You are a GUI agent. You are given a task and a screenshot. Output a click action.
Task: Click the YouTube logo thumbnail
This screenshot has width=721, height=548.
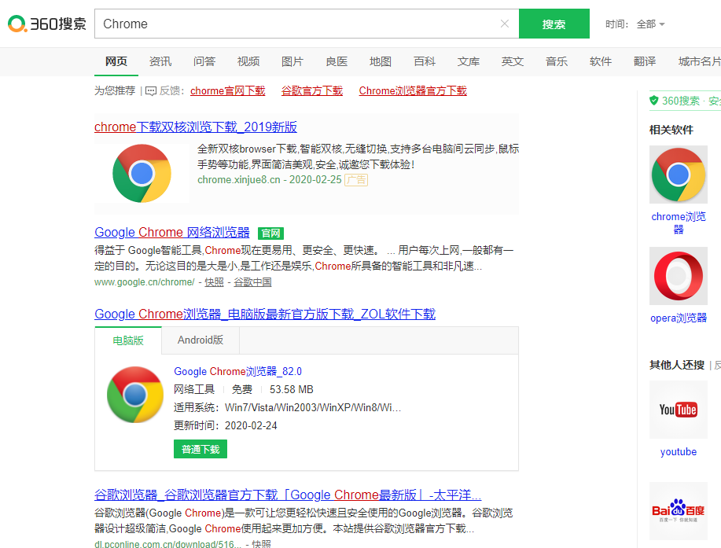point(678,410)
